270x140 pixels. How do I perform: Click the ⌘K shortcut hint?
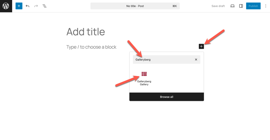tap(175, 6)
